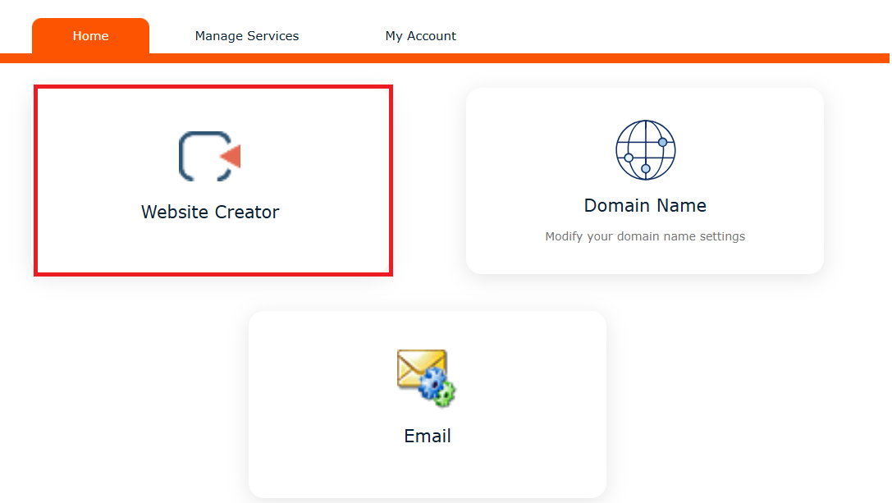Screen dimensions: 892x503
Task: Click the blue gear on the Email icon
Action: (433, 383)
